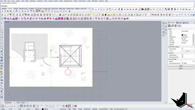Toggle Record History in status bar
The height and width of the screenshot is (110, 195).
(103, 109)
